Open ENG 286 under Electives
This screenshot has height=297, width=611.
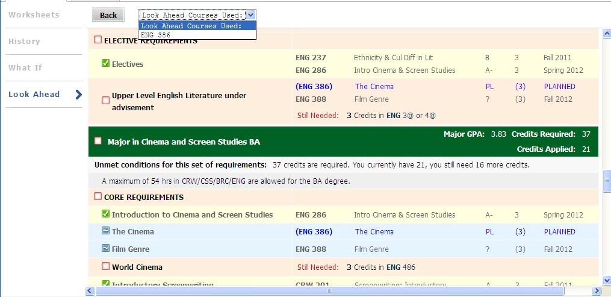(311, 70)
